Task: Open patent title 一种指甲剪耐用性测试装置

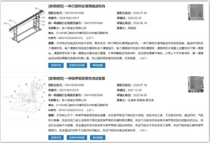Action: (85, 79)
